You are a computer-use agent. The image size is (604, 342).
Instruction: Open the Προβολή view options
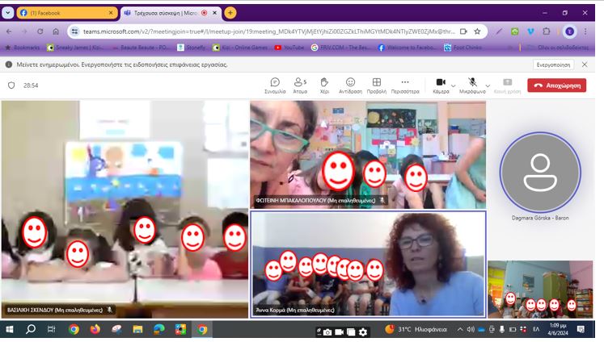376,85
